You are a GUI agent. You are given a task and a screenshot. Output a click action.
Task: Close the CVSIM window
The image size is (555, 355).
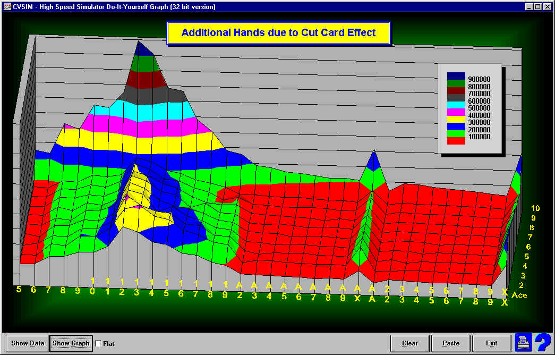[548, 6]
